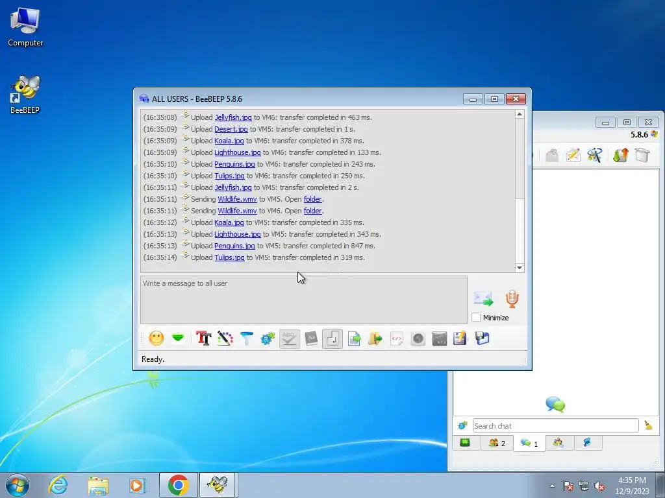Viewport: 665px width, 498px height.
Task: Click the blue floppy disks save icon
Action: 483,338
